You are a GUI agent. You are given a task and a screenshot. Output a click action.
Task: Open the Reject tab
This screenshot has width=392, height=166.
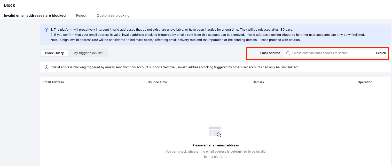81,15
